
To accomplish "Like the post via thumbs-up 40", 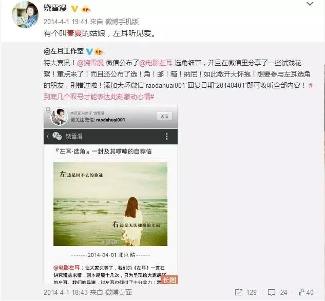I will pos(301,292).
